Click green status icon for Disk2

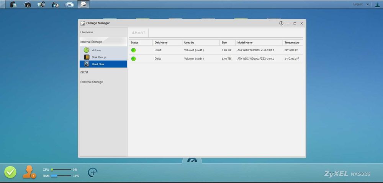point(133,59)
